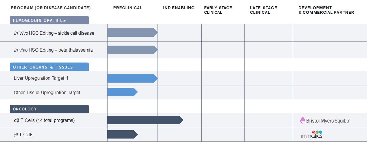This screenshot has height=150, width=367.
Task: Click the Liver Upregulation Target 1 label
Action: click(x=41, y=78)
